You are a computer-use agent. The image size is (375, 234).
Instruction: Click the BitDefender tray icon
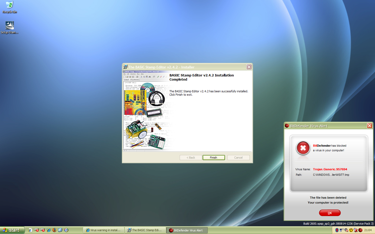tap(360, 230)
